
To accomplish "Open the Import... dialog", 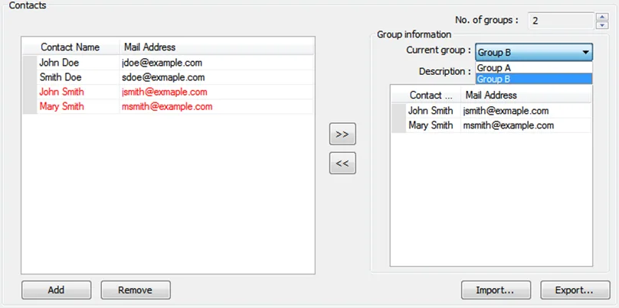I will (x=496, y=290).
